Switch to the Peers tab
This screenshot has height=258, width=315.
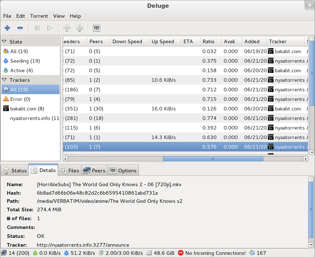[x=94, y=171]
